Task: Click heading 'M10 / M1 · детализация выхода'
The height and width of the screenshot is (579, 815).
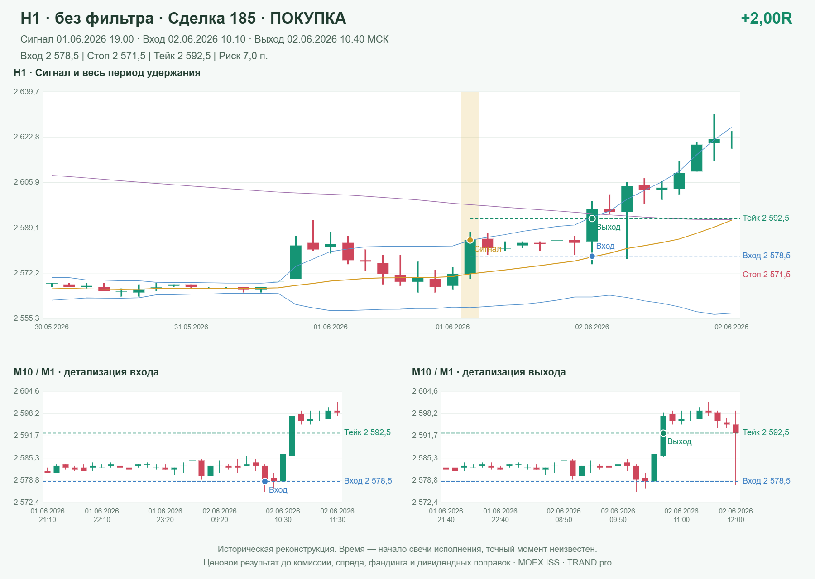Action: [x=489, y=372]
